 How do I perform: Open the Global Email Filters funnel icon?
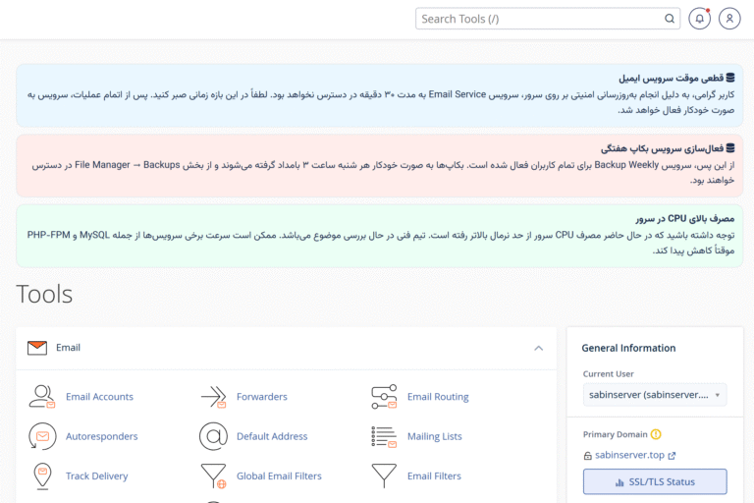pyautogui.click(x=213, y=476)
